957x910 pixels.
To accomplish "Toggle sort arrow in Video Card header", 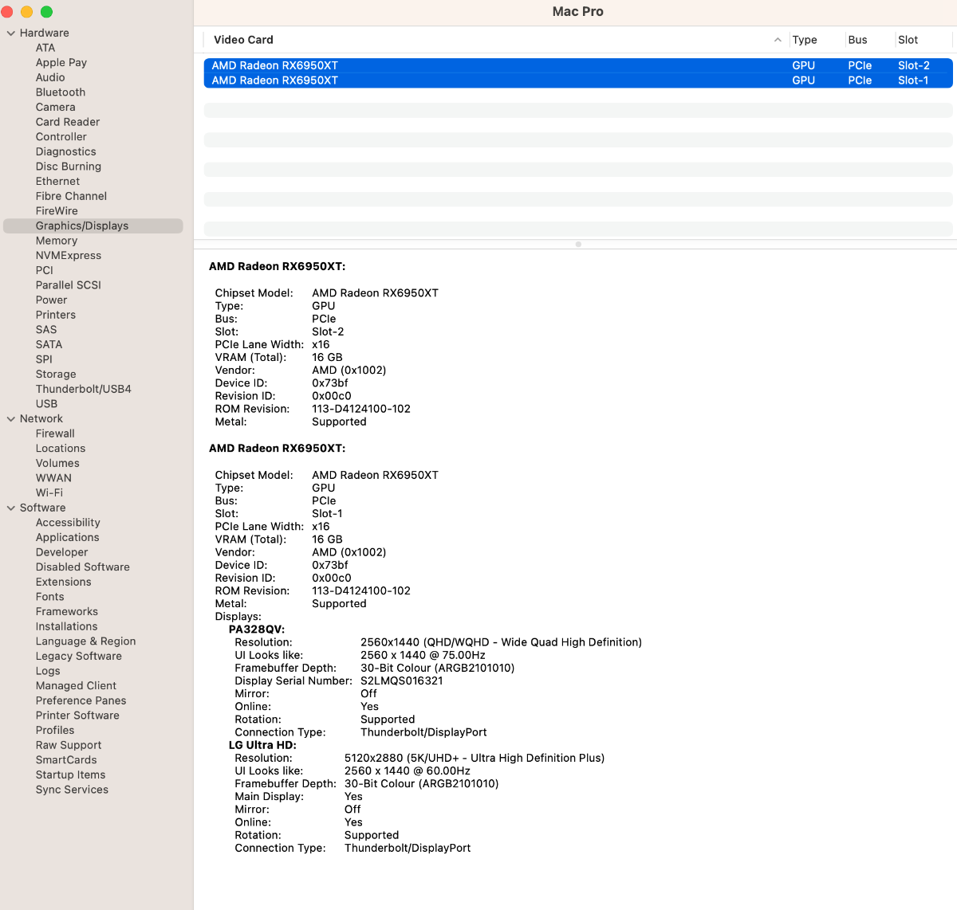I will pos(778,40).
